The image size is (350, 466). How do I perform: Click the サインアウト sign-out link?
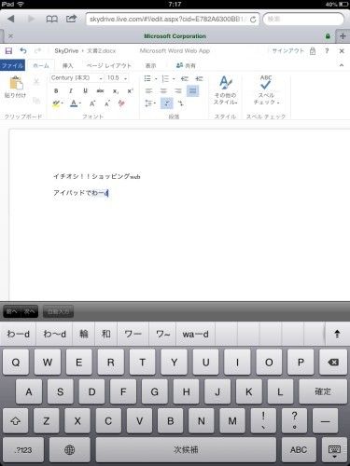click(287, 50)
